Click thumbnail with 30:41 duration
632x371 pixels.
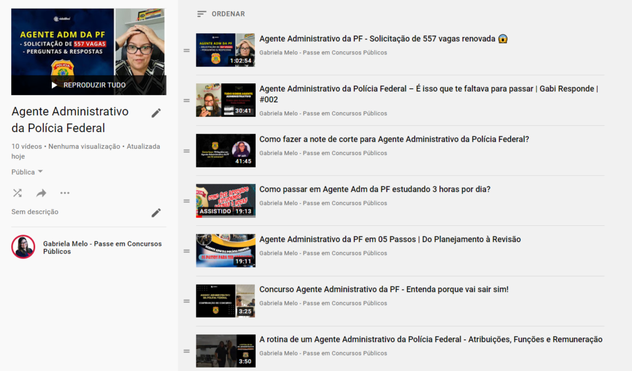click(x=226, y=100)
